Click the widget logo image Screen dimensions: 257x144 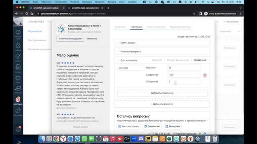pos(61,29)
